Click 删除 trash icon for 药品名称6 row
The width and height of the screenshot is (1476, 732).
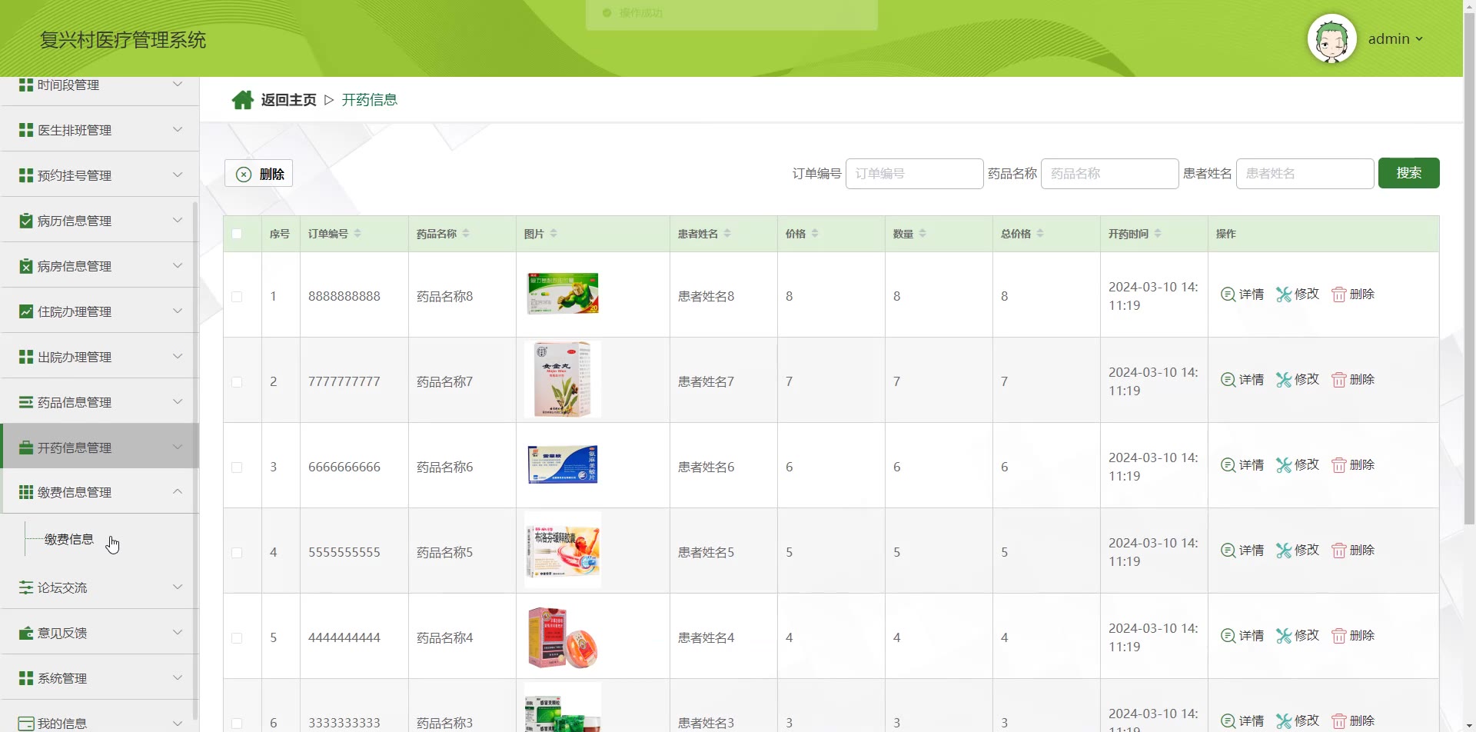(x=1339, y=465)
